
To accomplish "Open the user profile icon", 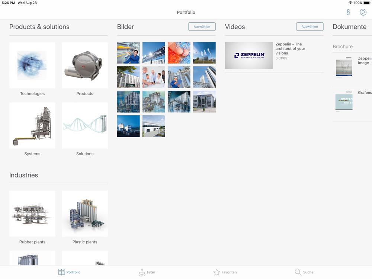I will (363, 12).
